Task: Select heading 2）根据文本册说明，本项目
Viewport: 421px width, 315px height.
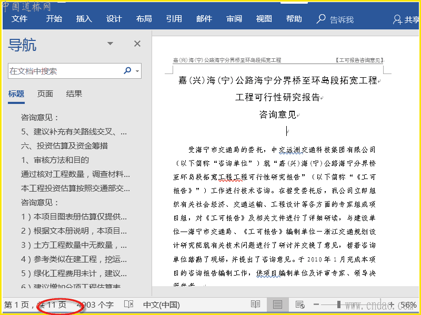Action: [74, 230]
